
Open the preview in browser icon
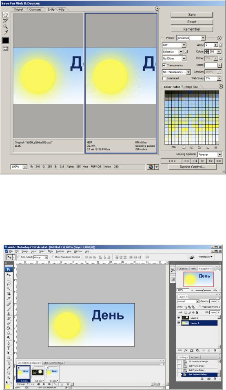tap(151, 167)
